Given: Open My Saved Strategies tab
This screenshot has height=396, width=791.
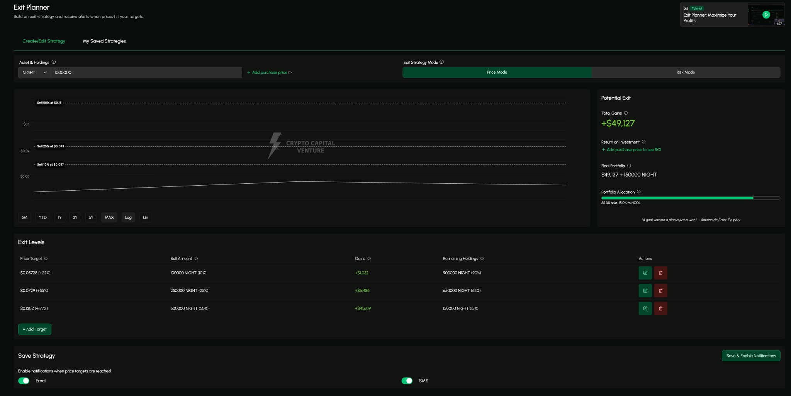Looking at the screenshot, I should [104, 41].
